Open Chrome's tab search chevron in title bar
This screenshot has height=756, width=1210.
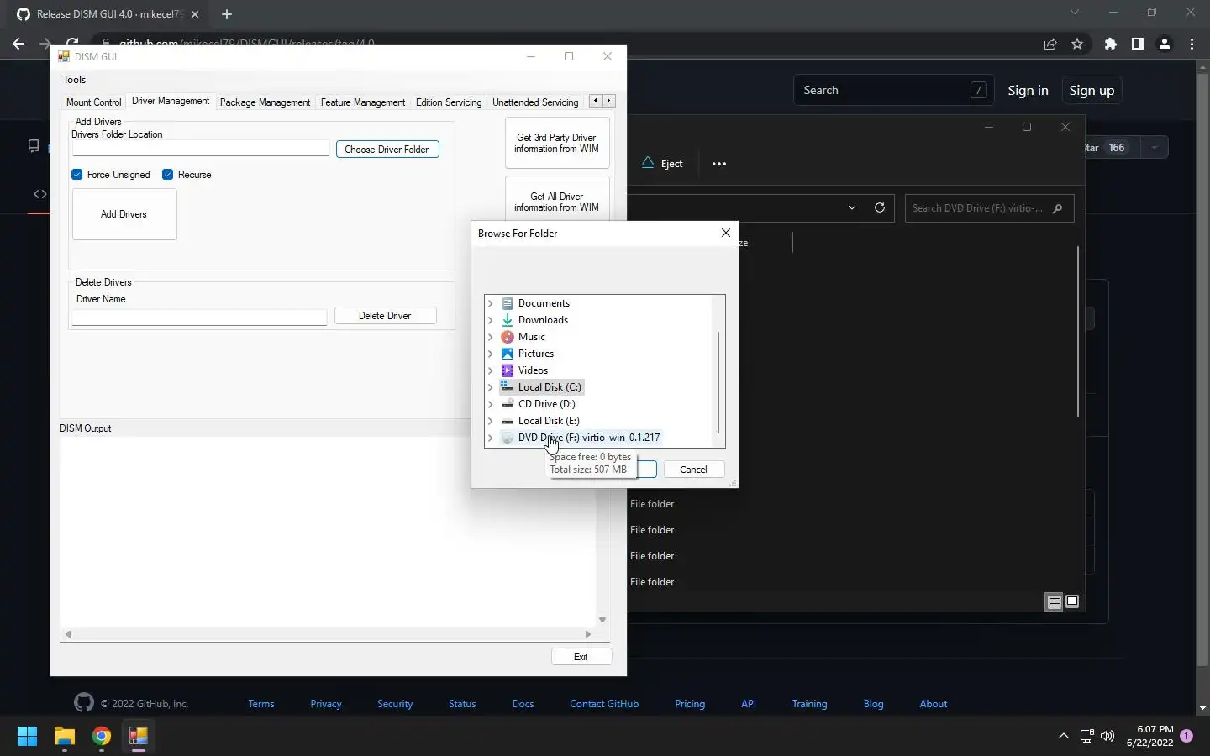click(1074, 12)
